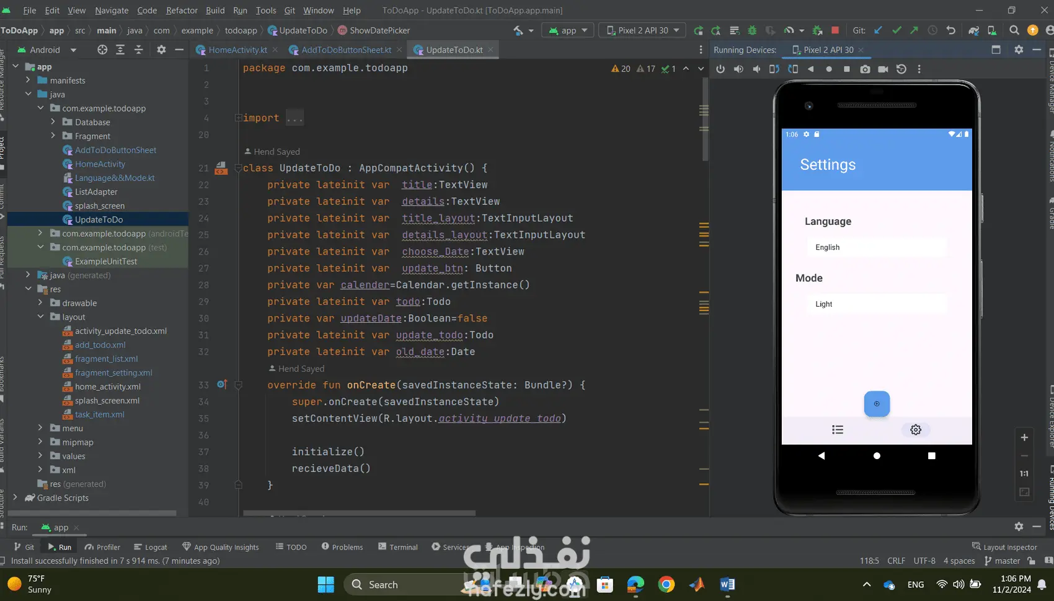Click the UTF-8 encoding status widget
This screenshot has height=601, width=1054.
pos(924,561)
